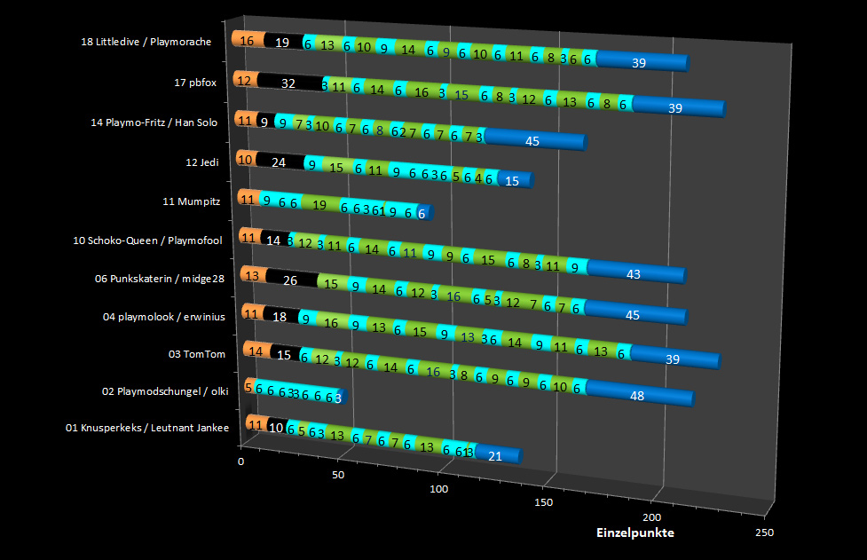Click the axis tick label 200

[x=652, y=517]
